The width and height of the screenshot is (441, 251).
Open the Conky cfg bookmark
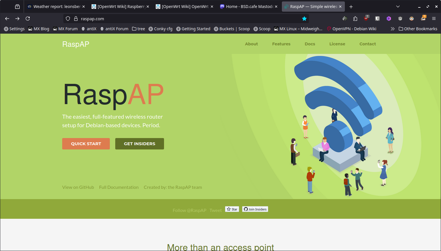161,29
